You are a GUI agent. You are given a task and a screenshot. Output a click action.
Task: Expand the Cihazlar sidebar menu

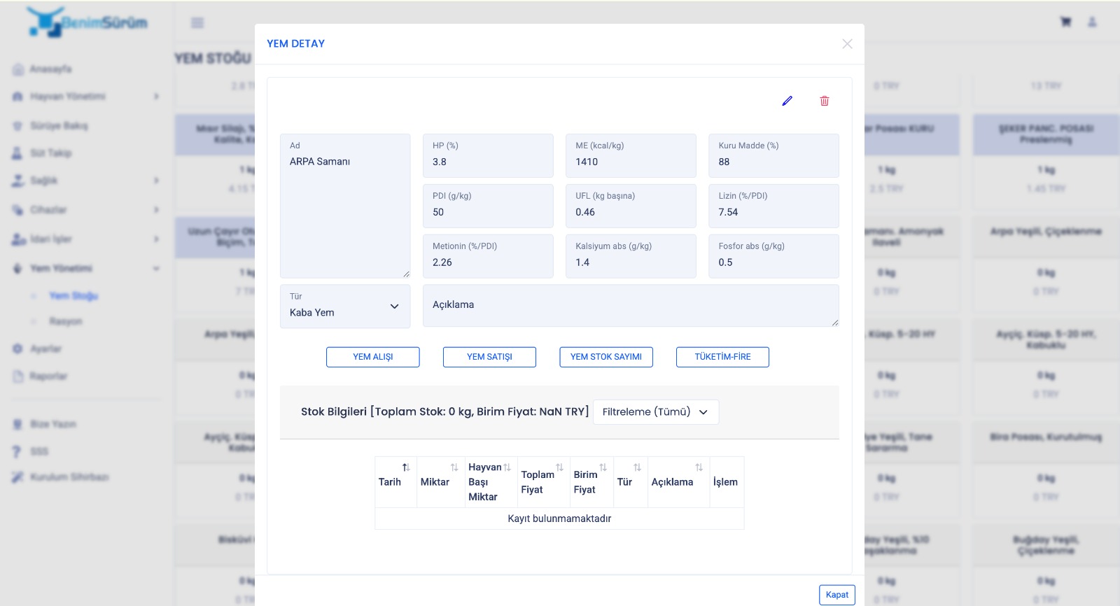click(86, 210)
